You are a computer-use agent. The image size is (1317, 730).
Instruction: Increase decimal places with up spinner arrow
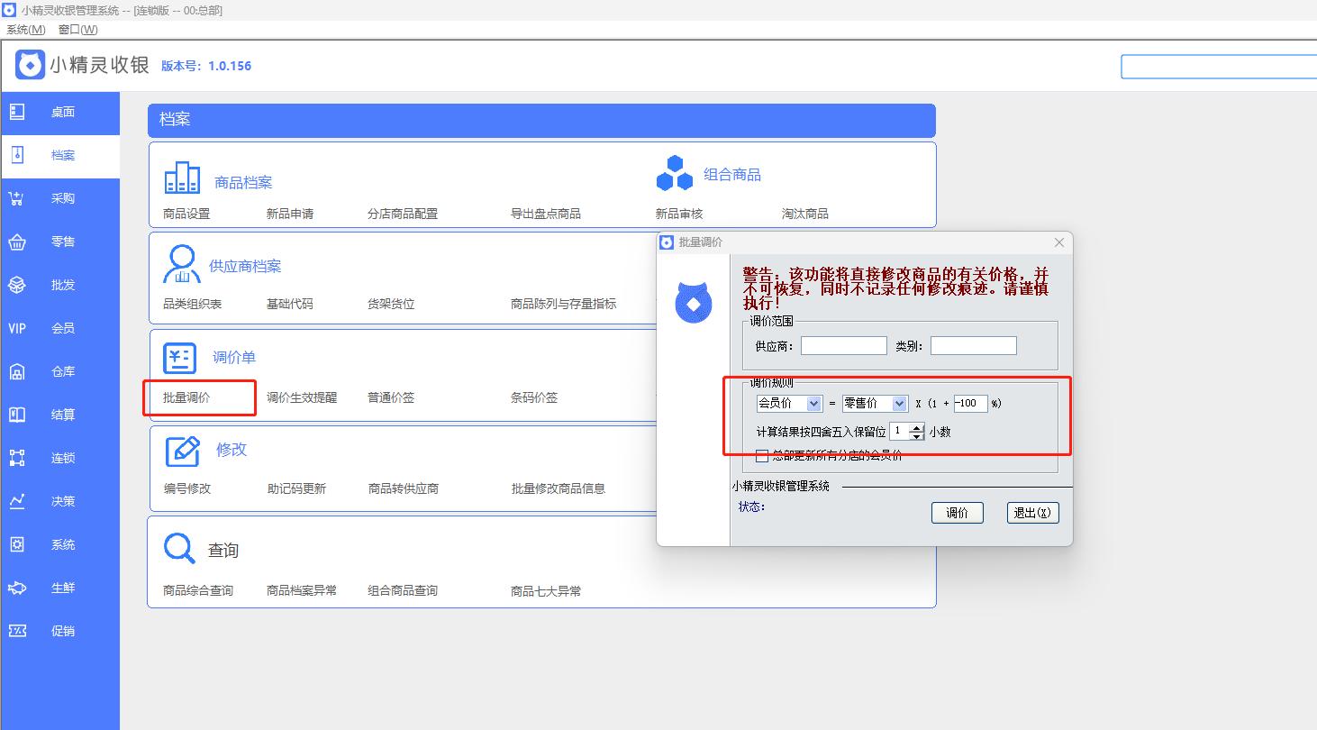tap(917, 427)
